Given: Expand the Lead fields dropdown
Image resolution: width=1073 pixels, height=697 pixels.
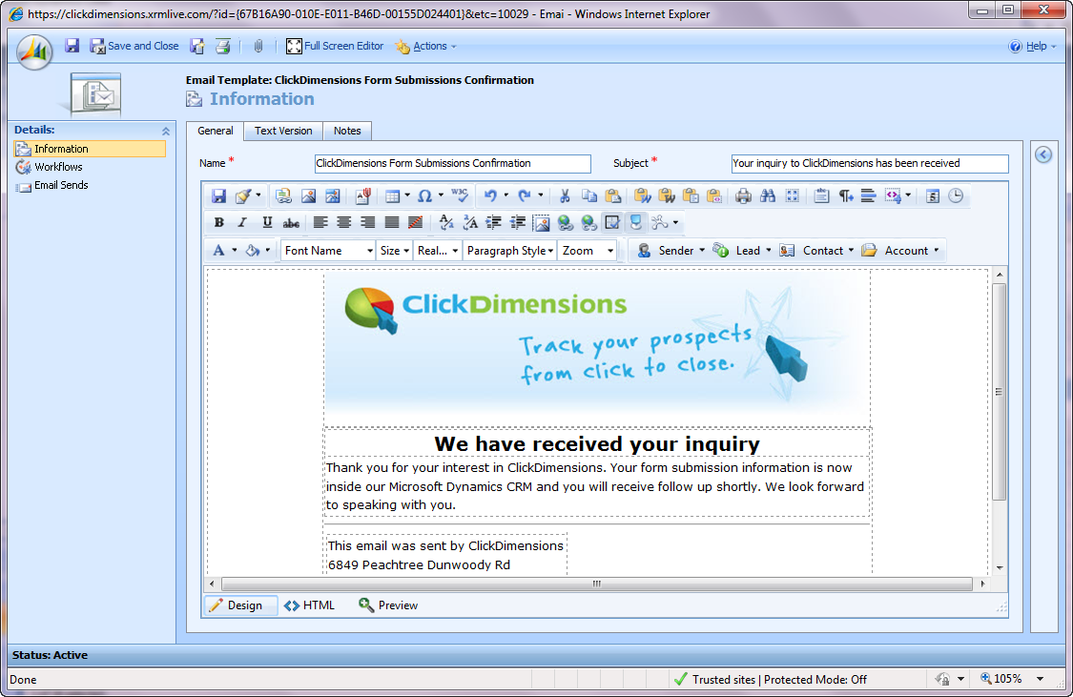Looking at the screenshot, I should (x=742, y=251).
